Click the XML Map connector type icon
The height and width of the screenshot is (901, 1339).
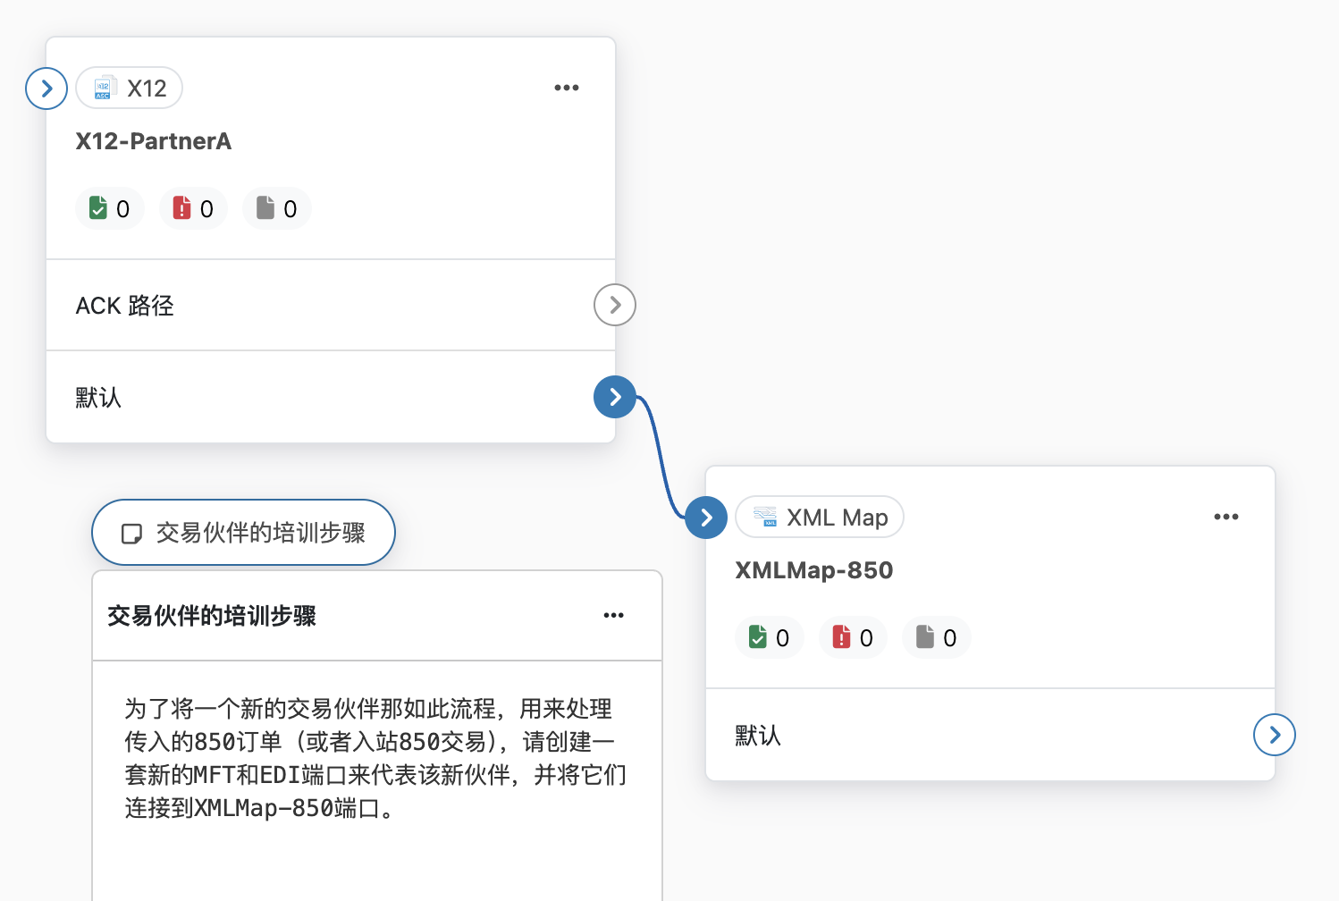[x=764, y=517]
